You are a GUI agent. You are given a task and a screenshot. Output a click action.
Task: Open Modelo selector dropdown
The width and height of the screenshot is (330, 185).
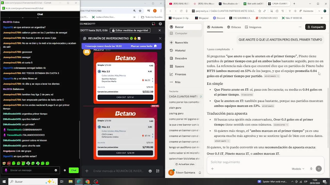click(x=298, y=169)
